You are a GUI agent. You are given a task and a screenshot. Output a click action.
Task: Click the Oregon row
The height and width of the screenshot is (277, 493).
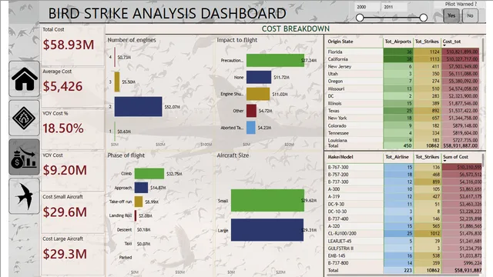pyautogui.click(x=403, y=82)
